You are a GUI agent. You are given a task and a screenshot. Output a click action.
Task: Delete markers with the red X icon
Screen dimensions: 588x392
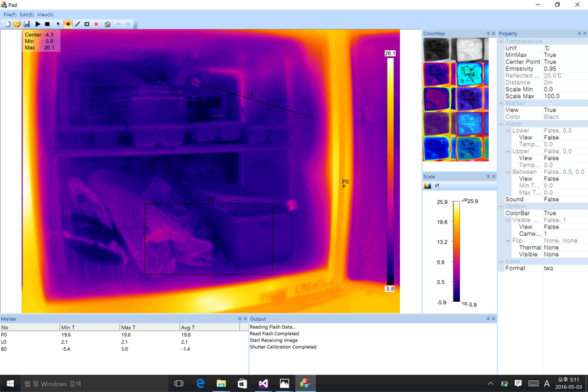click(x=97, y=24)
